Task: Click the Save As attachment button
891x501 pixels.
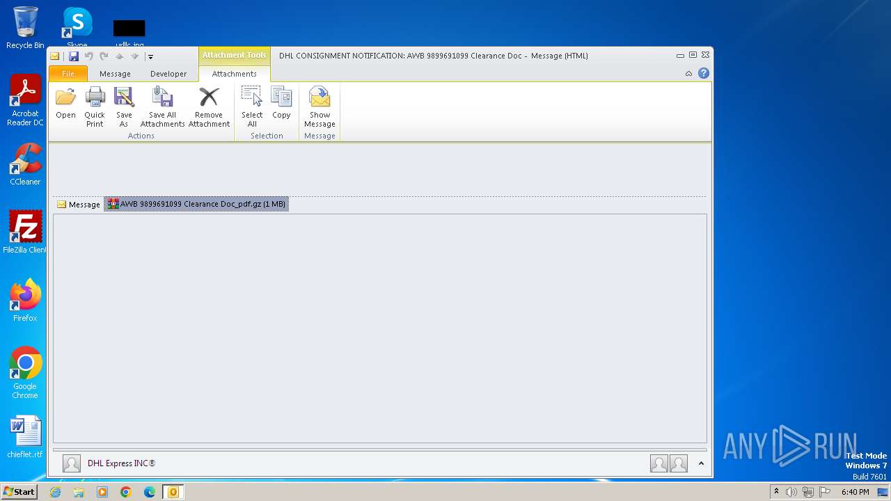Action: 124,107
